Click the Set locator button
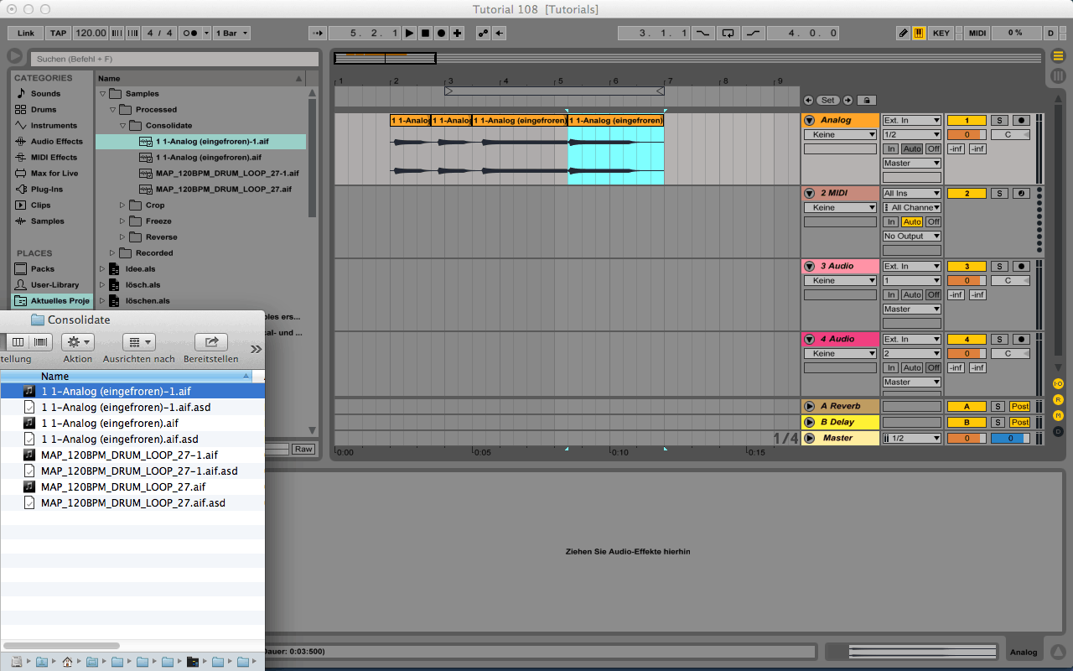This screenshot has height=671, width=1073. tap(827, 99)
